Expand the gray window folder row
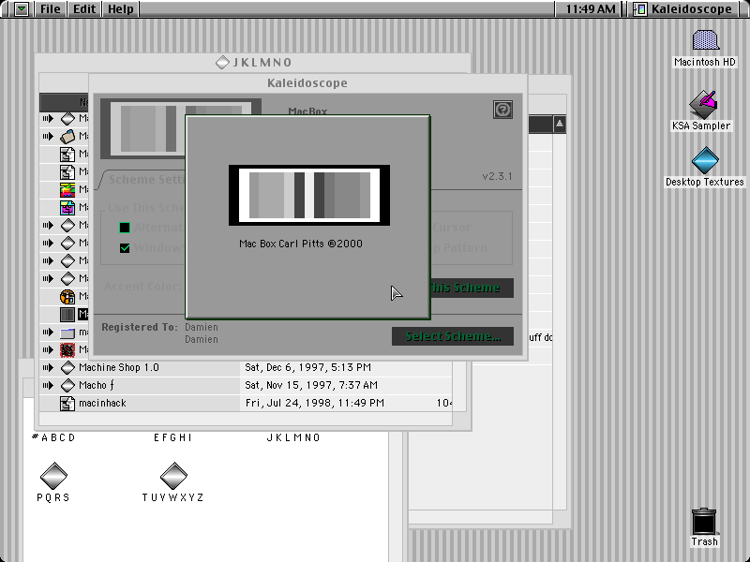 (48, 332)
